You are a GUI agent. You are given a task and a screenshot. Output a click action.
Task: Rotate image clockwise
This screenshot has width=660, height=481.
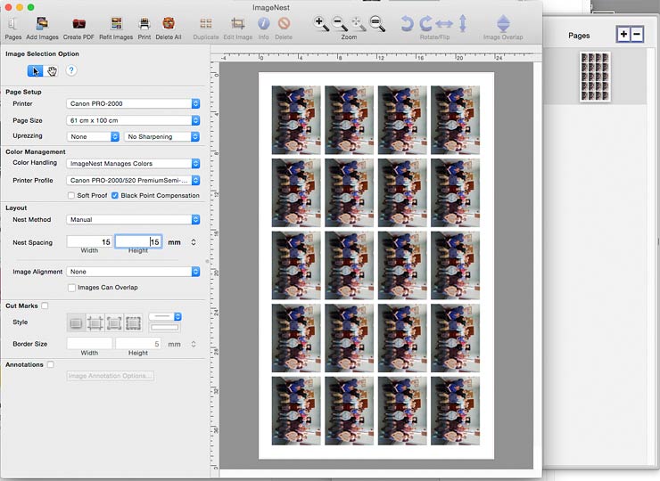point(425,23)
